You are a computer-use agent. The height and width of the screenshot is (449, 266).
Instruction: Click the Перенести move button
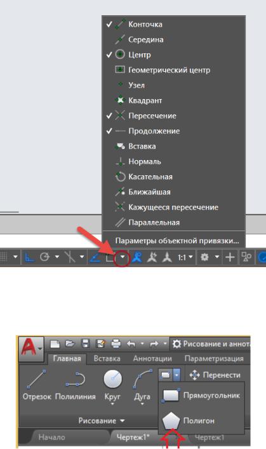[215, 375]
